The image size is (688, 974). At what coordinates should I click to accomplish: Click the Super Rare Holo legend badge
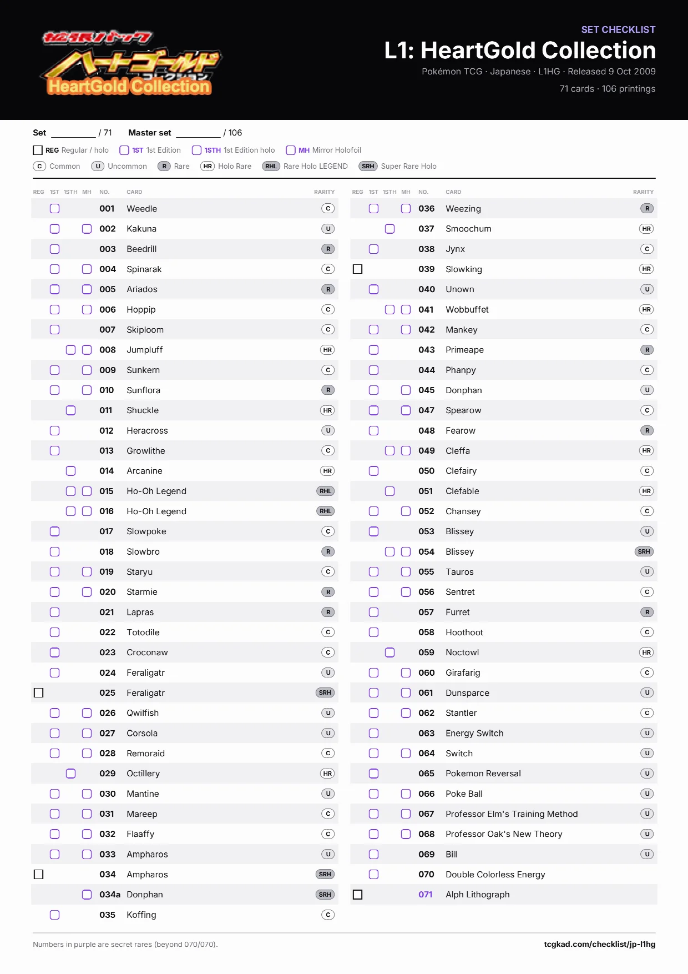[368, 166]
